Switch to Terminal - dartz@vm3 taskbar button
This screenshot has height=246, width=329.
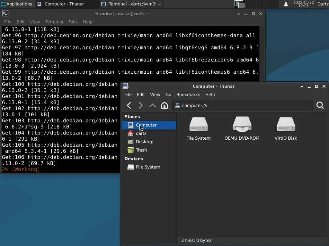point(131,4)
